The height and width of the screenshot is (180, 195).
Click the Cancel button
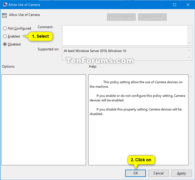point(158,173)
